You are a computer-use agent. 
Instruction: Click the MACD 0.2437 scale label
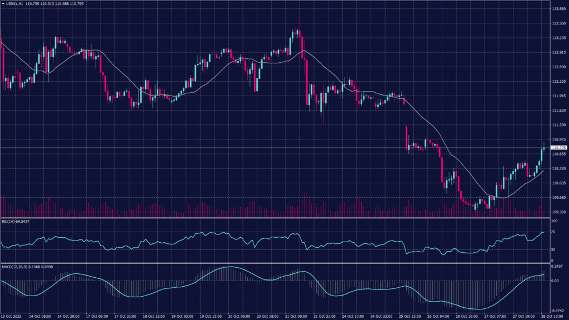point(557,267)
